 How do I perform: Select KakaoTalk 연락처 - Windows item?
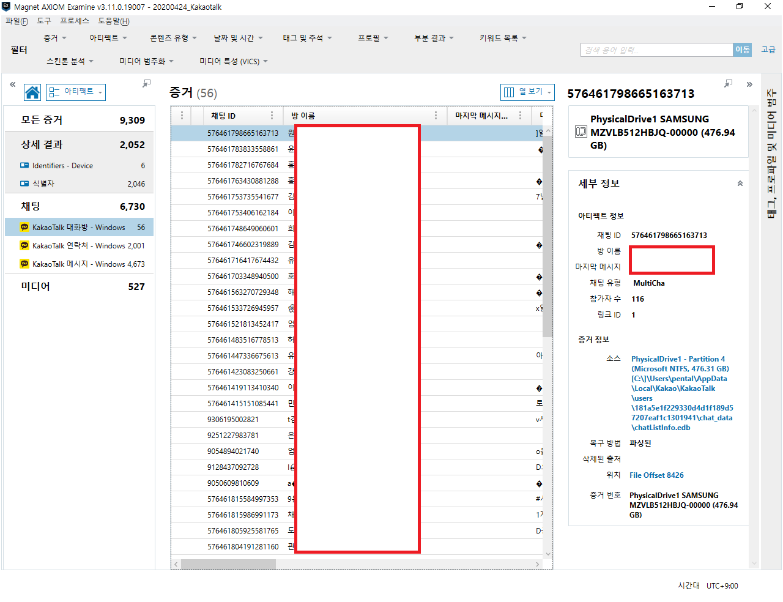click(79, 245)
